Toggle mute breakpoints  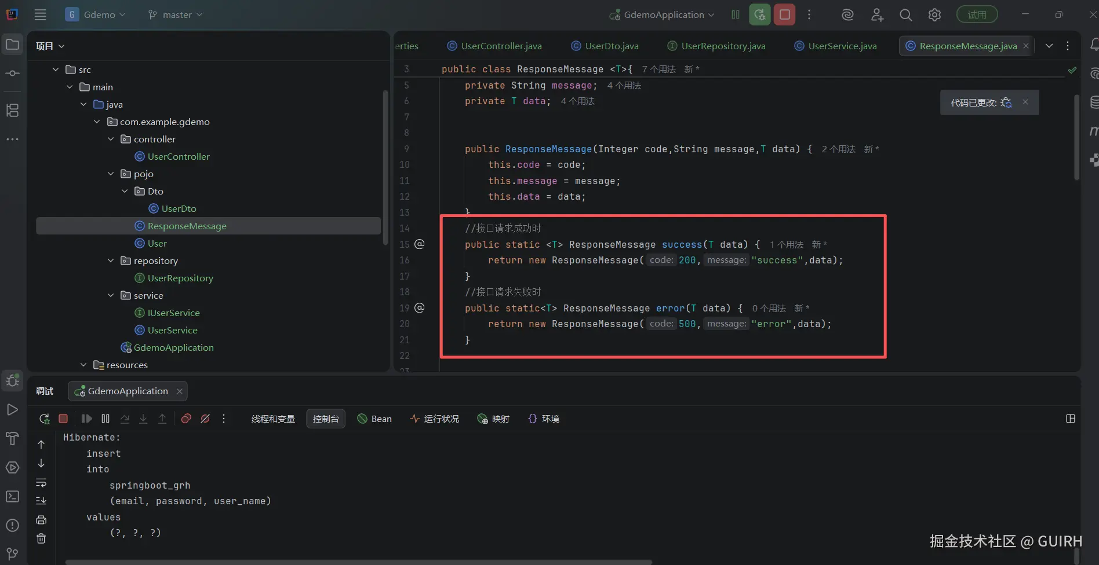pos(205,419)
